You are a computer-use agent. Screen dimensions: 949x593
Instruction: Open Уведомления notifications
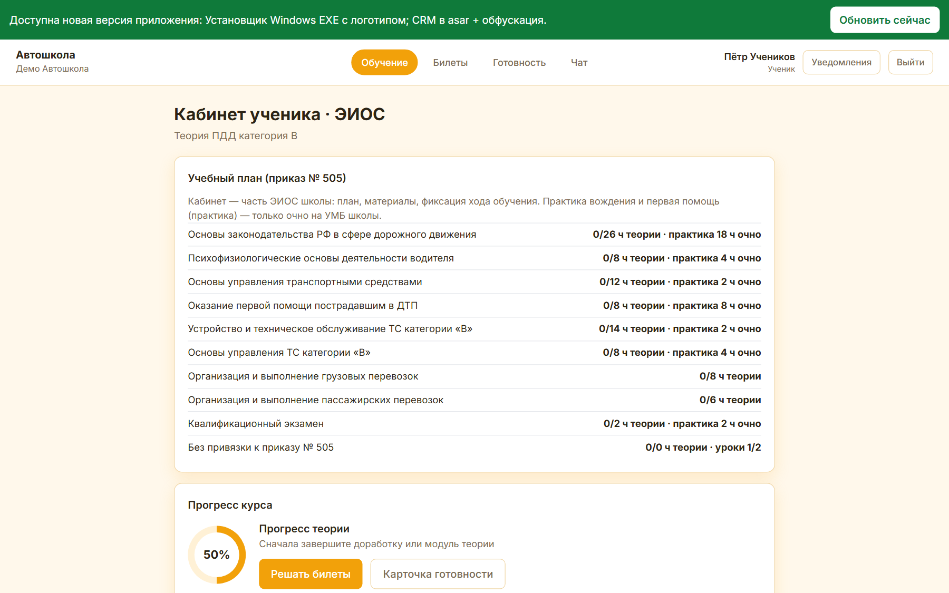point(841,62)
